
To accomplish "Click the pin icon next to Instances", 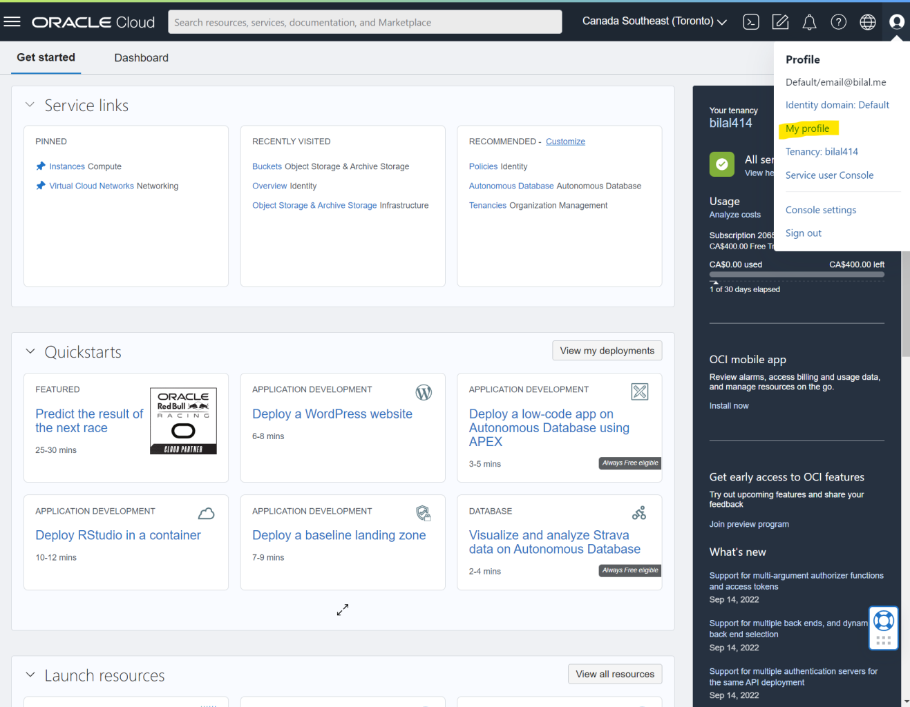I will tap(41, 166).
